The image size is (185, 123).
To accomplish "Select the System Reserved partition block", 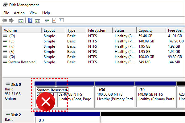I will coord(45,95).
